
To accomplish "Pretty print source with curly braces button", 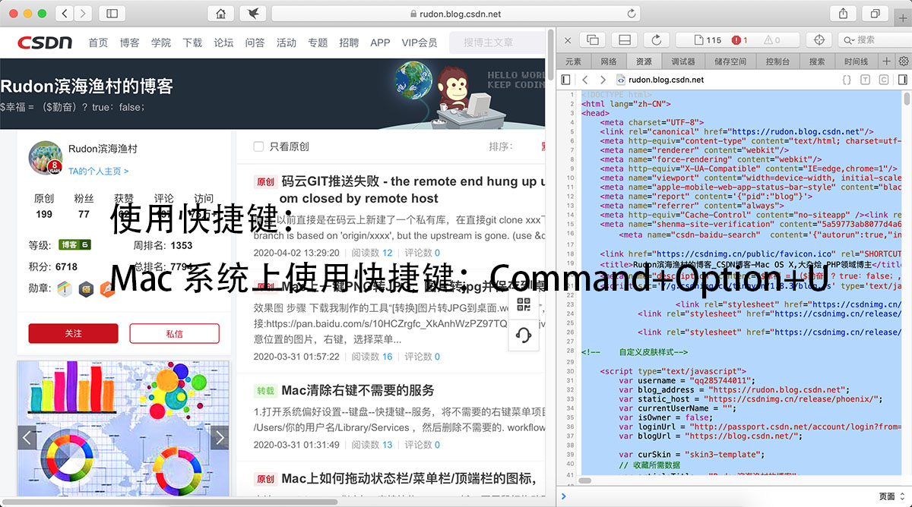I will tap(847, 80).
